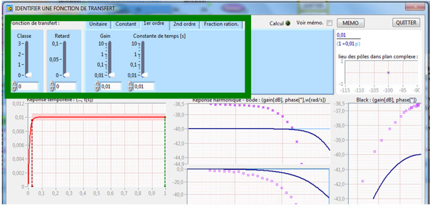Click the Gain slider handle
The image size is (430, 208).
coord(111,75)
